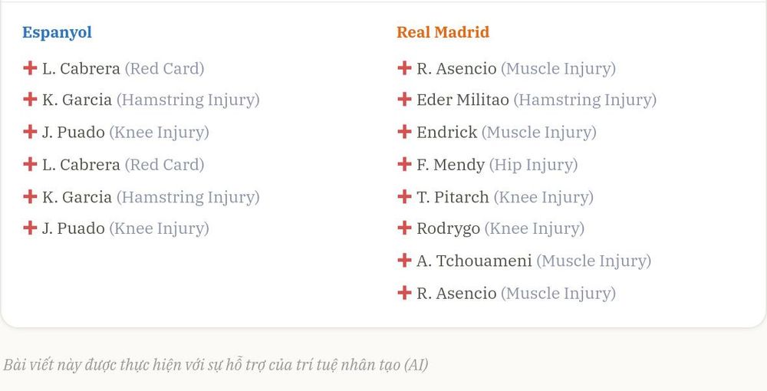The image size is (767, 391).
Task: Click the red cross before T. Pitarch
Action: tap(404, 196)
